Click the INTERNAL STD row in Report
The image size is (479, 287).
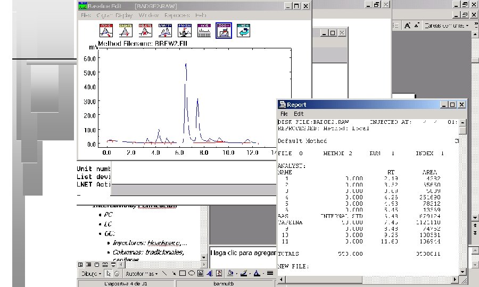(359, 216)
